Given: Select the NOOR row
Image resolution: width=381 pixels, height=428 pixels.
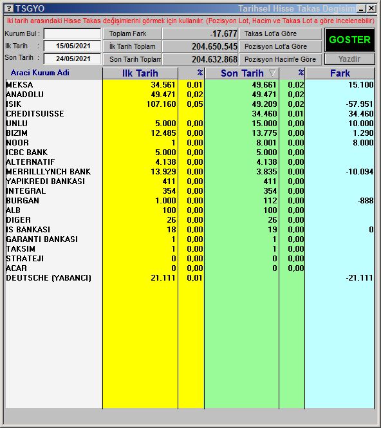Looking at the screenshot, I should (x=190, y=142).
